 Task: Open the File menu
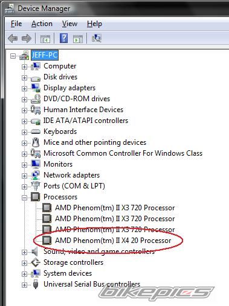(16, 24)
